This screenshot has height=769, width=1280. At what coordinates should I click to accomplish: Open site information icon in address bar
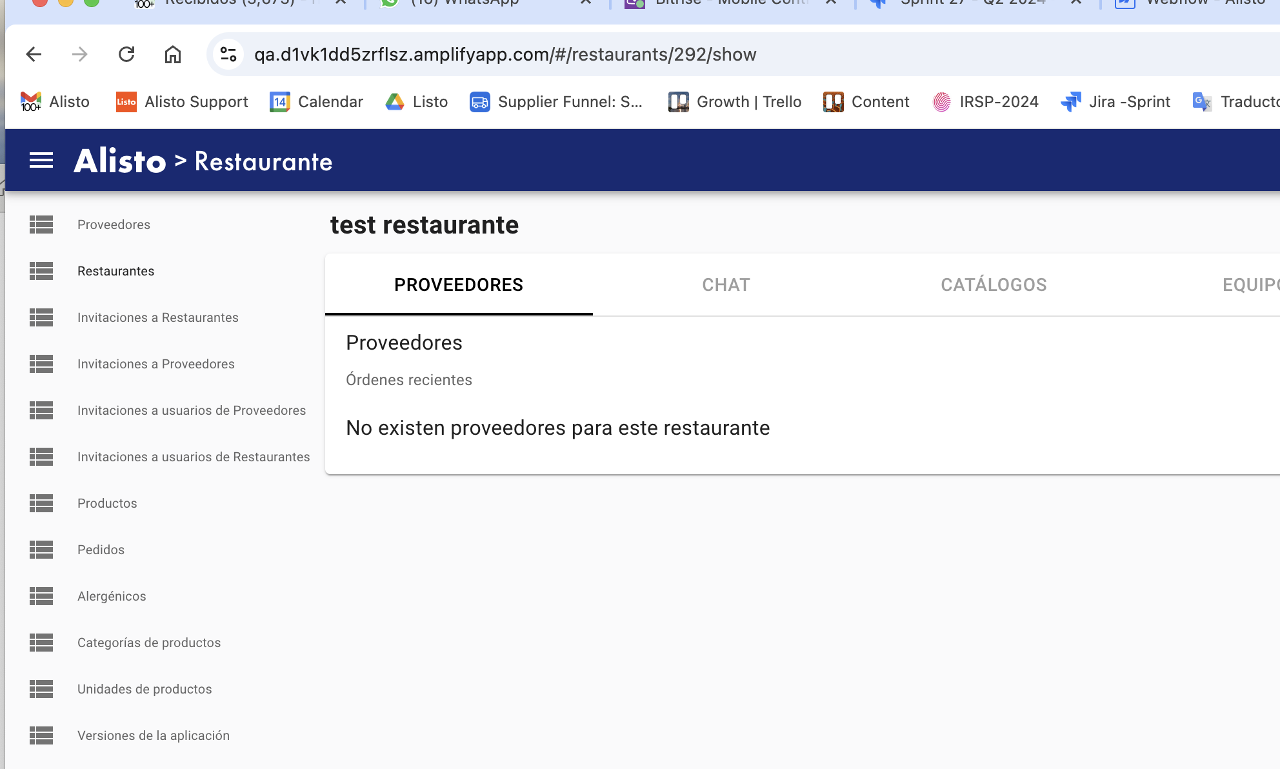coord(228,54)
